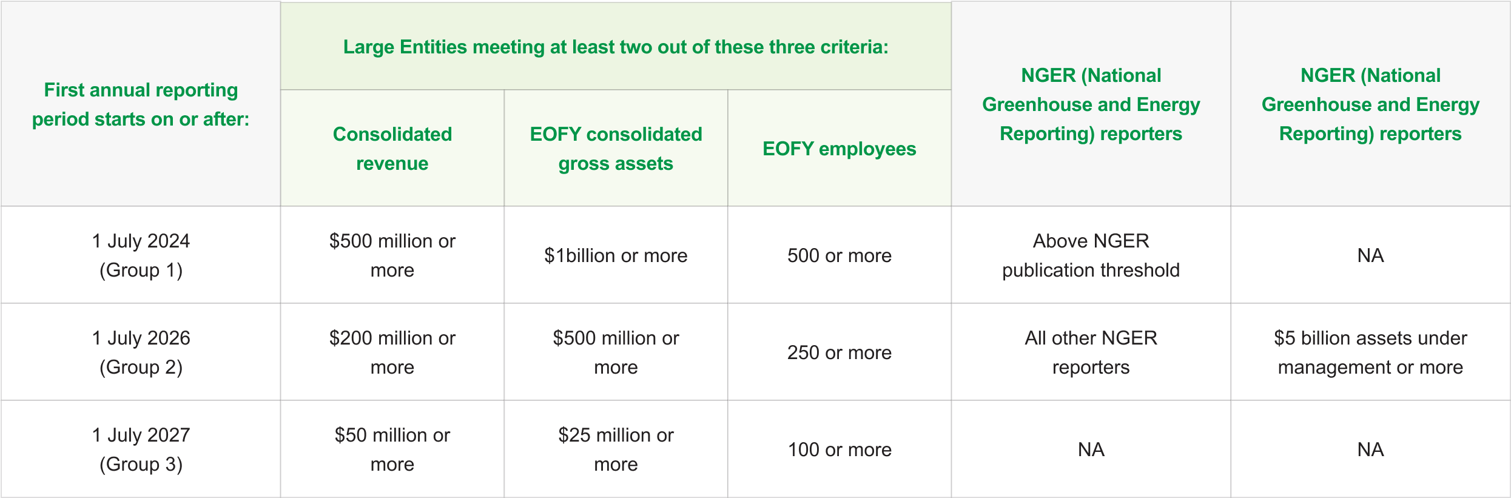Image resolution: width=1511 pixels, height=498 pixels.
Task: Select the "1 July 2024 (Group 1)" cell
Action: click(x=141, y=255)
